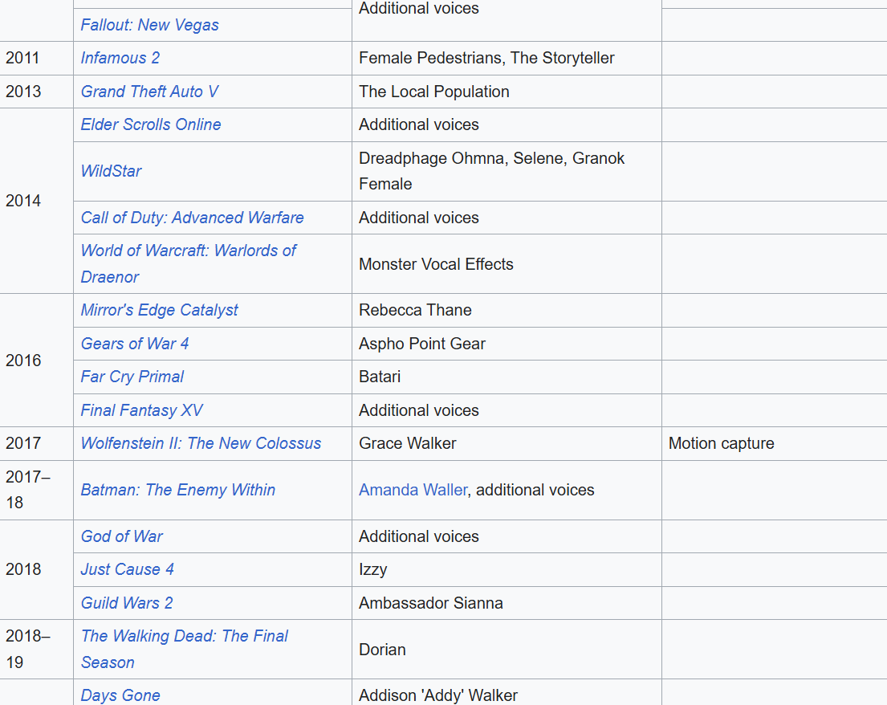Screen dimensions: 887x705
Task: Open World of Warcraft: Warlords of Draenor link
Action: pyautogui.click(x=189, y=263)
